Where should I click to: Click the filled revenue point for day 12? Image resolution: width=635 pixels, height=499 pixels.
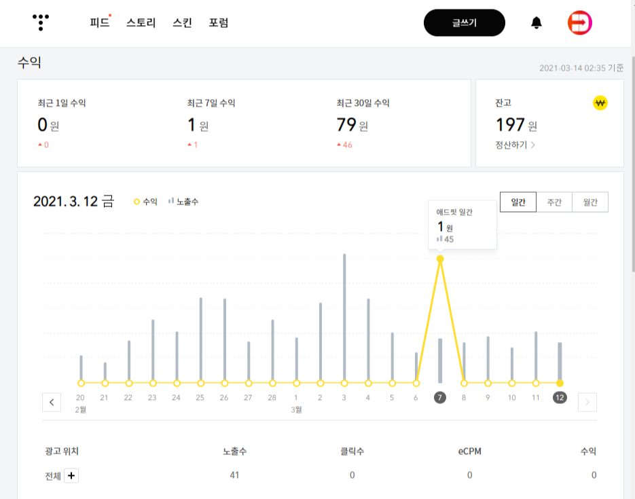[560, 383]
